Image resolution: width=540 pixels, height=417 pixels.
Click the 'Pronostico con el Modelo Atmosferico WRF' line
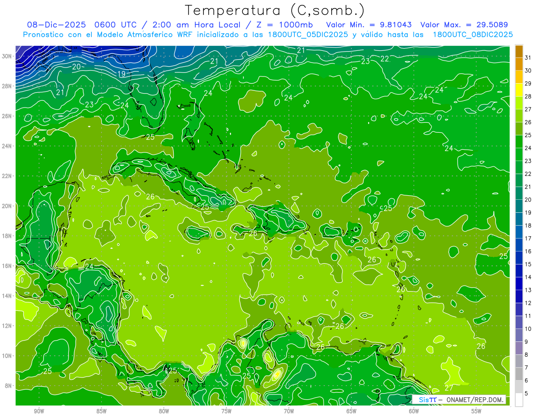(x=268, y=34)
